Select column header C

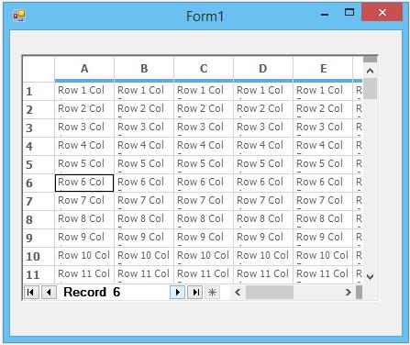point(204,69)
